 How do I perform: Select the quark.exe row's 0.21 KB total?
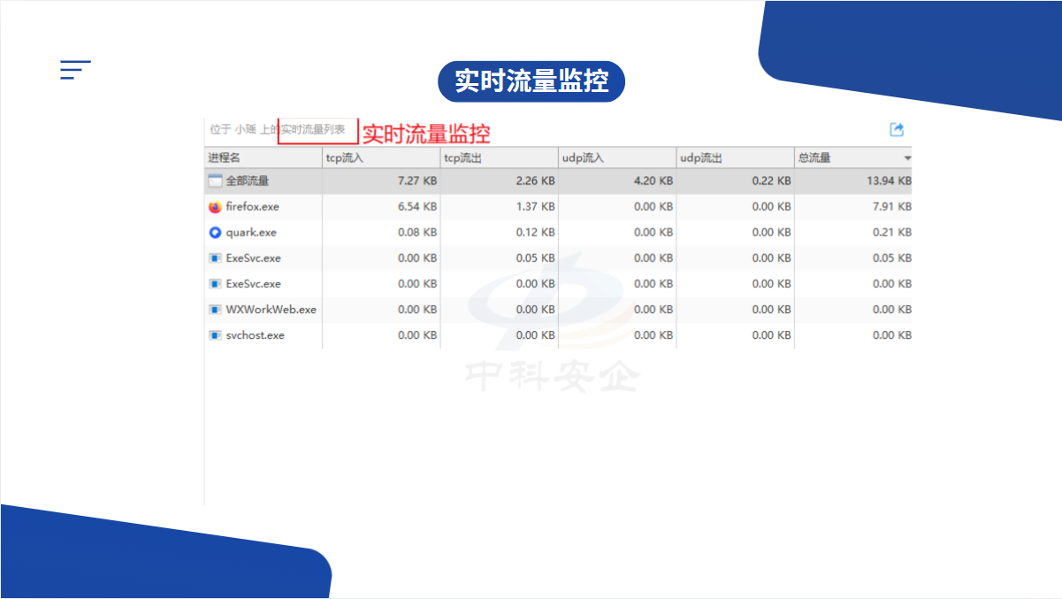coord(892,233)
